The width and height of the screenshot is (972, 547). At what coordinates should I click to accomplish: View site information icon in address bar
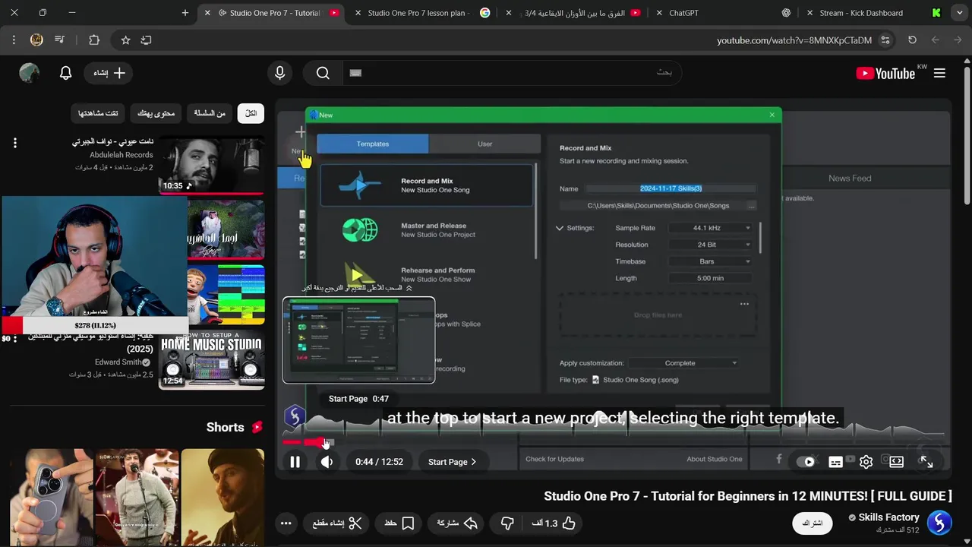(885, 40)
